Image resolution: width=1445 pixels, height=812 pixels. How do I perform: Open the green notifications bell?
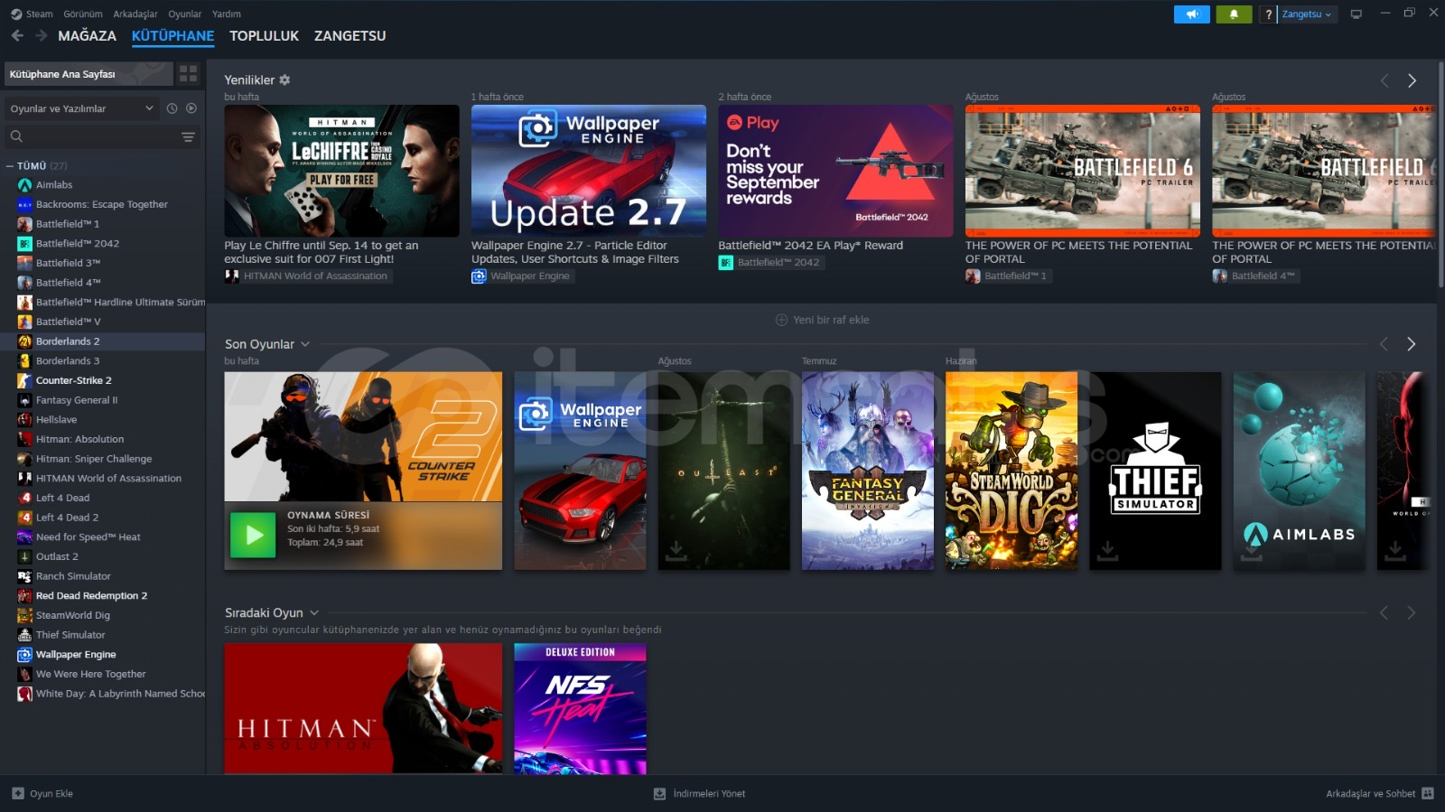(1234, 14)
